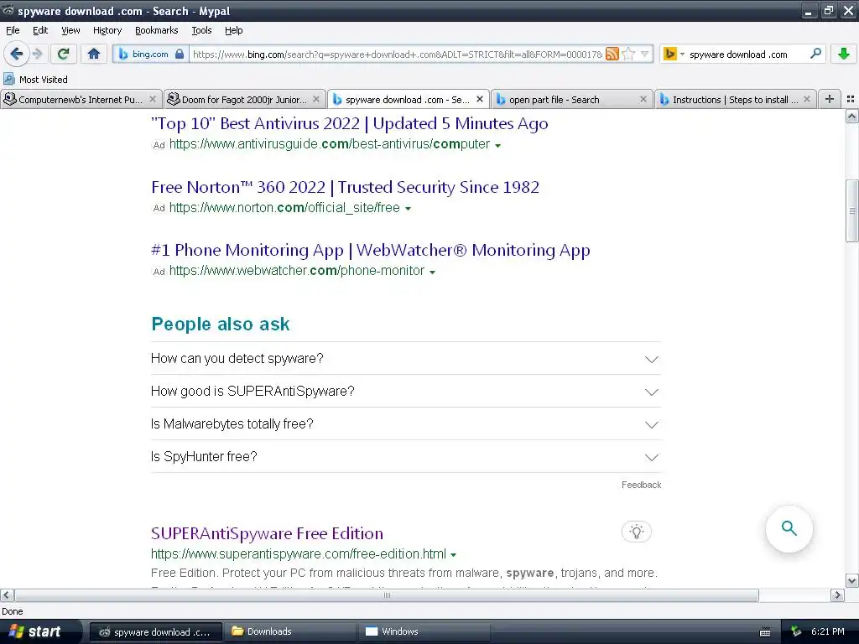Screen dimensions: 859x644
Task: Expand "How can you detect spyware?"
Action: (x=406, y=359)
